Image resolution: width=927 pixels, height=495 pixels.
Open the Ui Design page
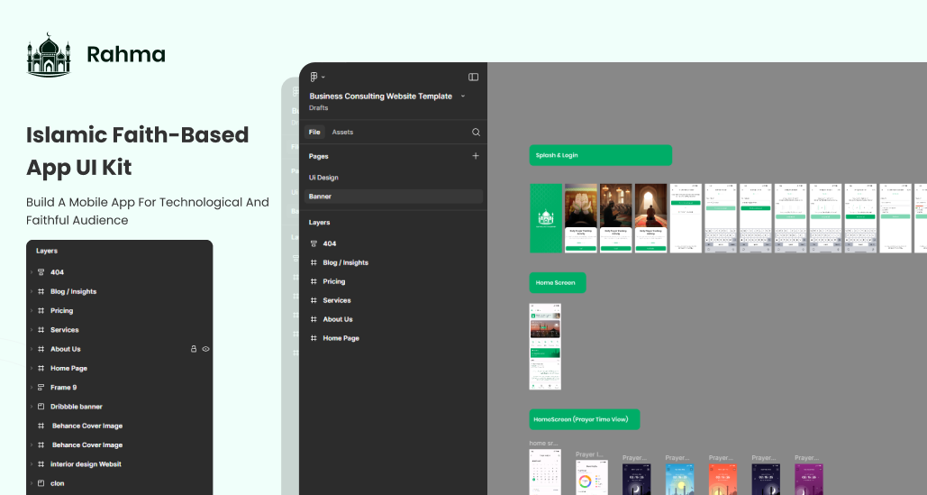(x=323, y=178)
